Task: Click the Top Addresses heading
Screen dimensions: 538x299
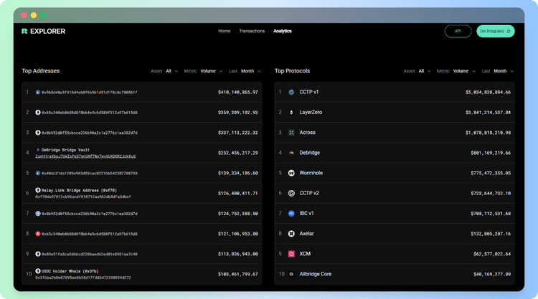Action: pos(41,71)
